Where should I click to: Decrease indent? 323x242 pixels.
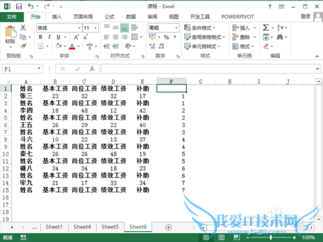click(107, 46)
